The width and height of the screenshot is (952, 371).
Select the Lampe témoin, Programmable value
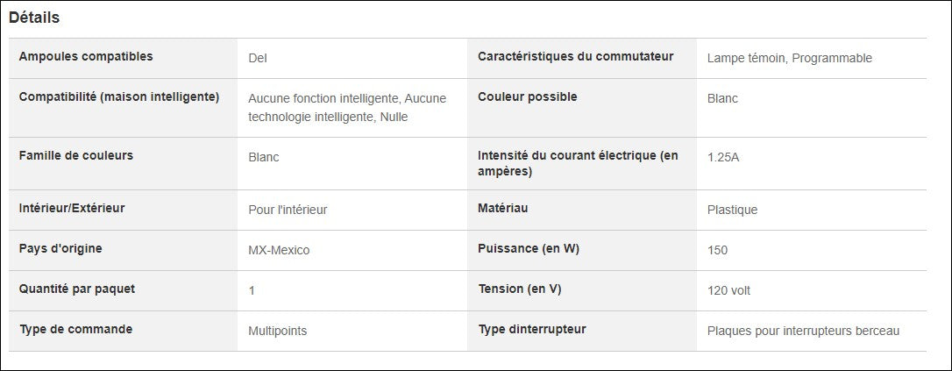tap(789, 59)
